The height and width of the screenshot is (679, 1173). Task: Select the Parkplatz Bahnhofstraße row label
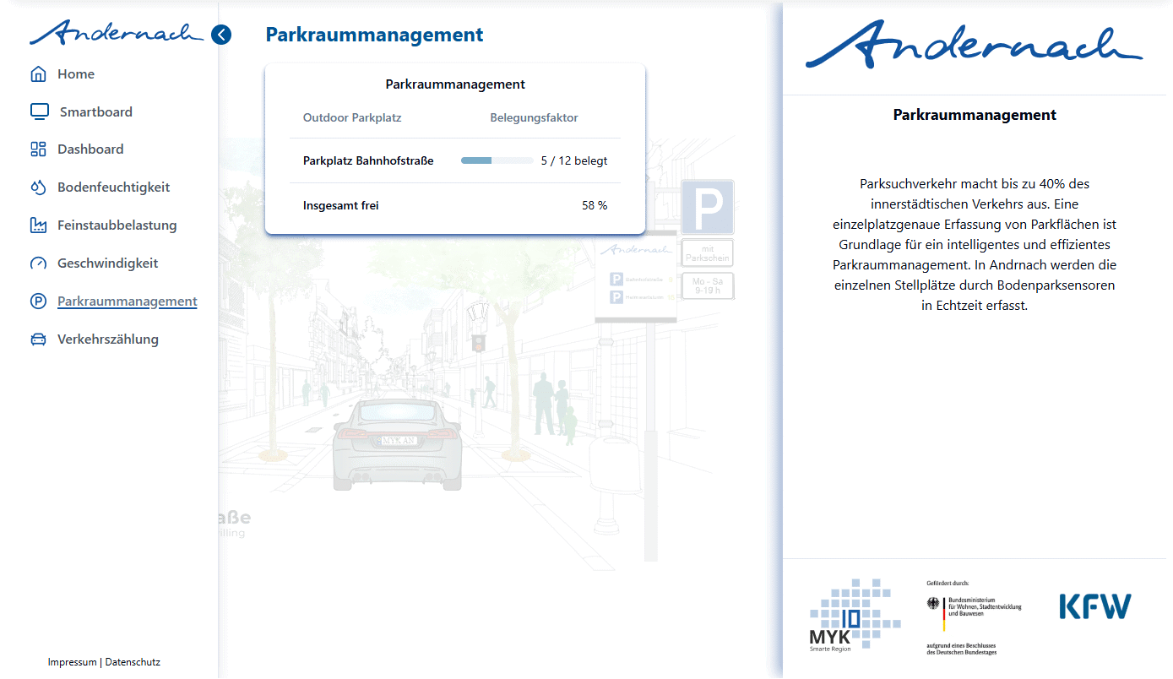[368, 160]
